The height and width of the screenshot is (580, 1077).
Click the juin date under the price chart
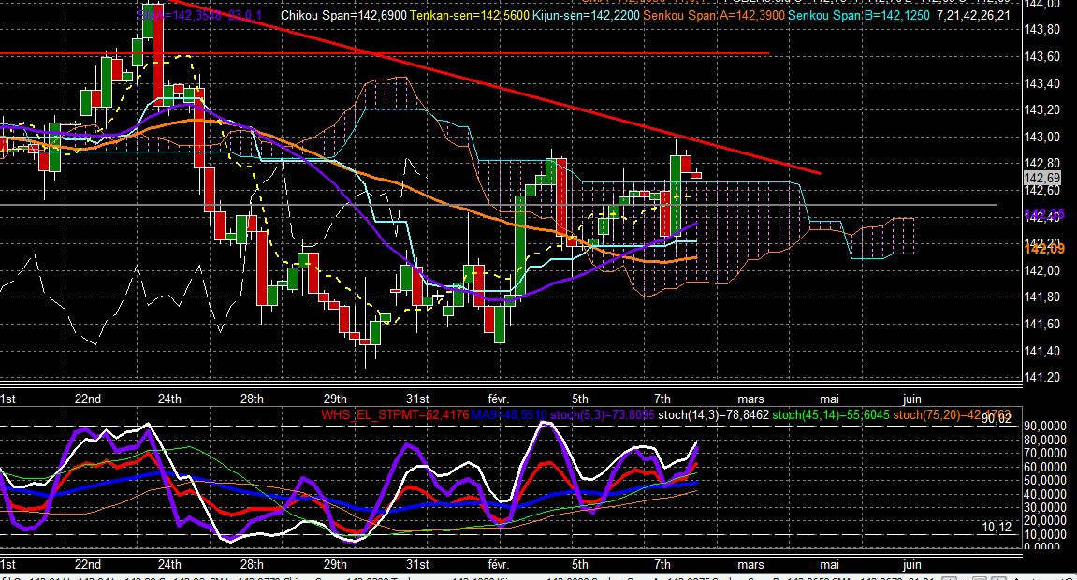pyautogui.click(x=912, y=399)
